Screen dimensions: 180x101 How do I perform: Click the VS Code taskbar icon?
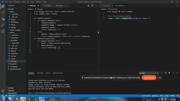(42, 99)
